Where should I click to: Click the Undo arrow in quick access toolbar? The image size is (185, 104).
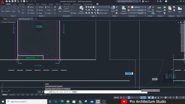27,1
